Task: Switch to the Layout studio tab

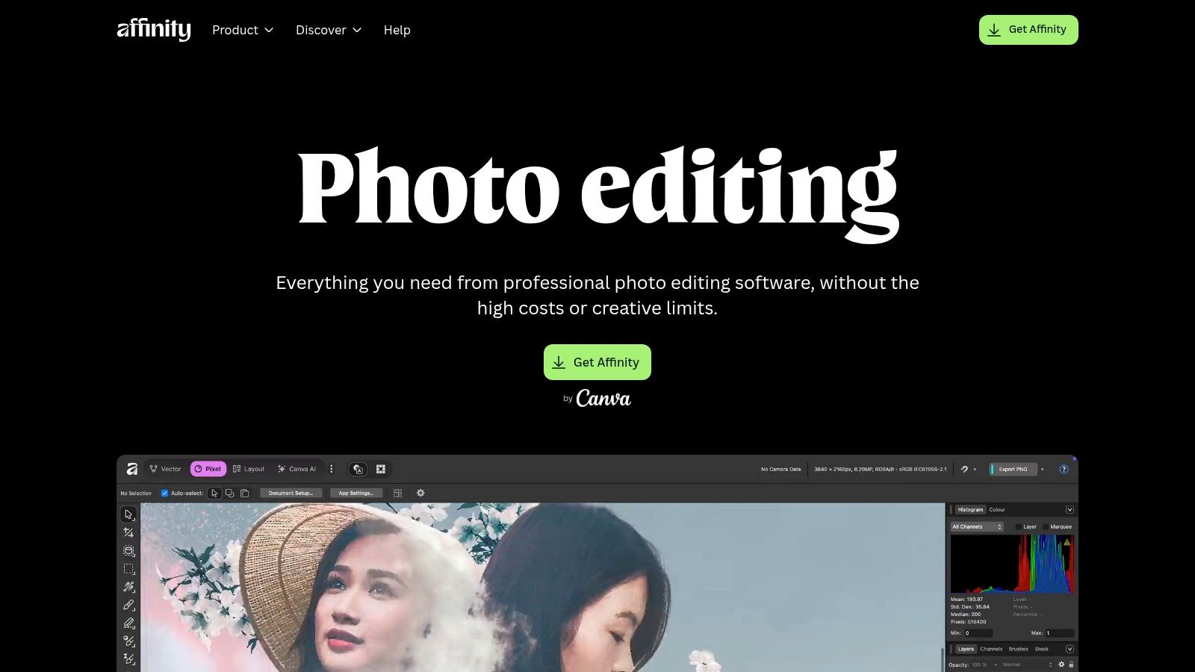Action: (x=249, y=469)
